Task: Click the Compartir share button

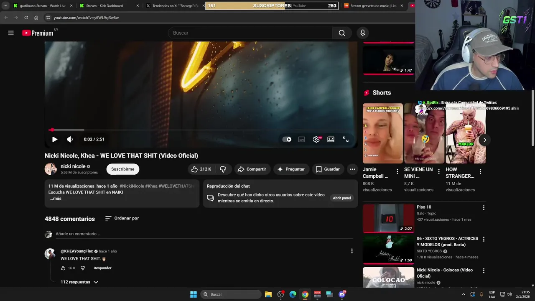Action: 252,169
